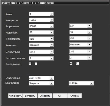This screenshot has height=106, width=110.
Task: Open the Канал channel dropdown
Action: point(41,14)
